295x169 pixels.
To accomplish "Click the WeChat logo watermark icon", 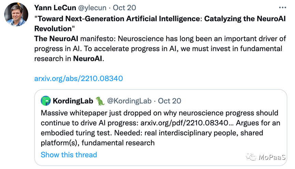I will pyautogui.click(x=252, y=157).
